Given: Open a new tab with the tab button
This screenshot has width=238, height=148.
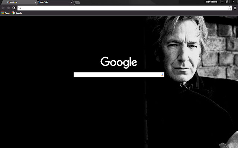Looking at the screenshot, I should click(77, 3).
